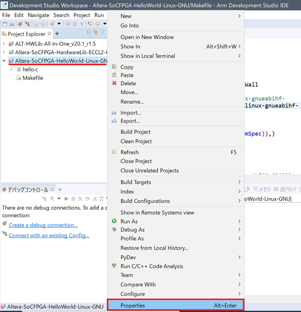Select the ALT-HWLib-All-In-One_v20.1_r1.5 project
Screen dimensions: 301x312
(56, 44)
